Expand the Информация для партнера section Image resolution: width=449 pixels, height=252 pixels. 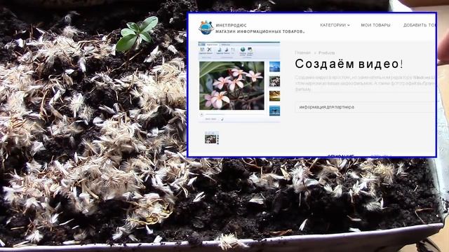click(365, 107)
